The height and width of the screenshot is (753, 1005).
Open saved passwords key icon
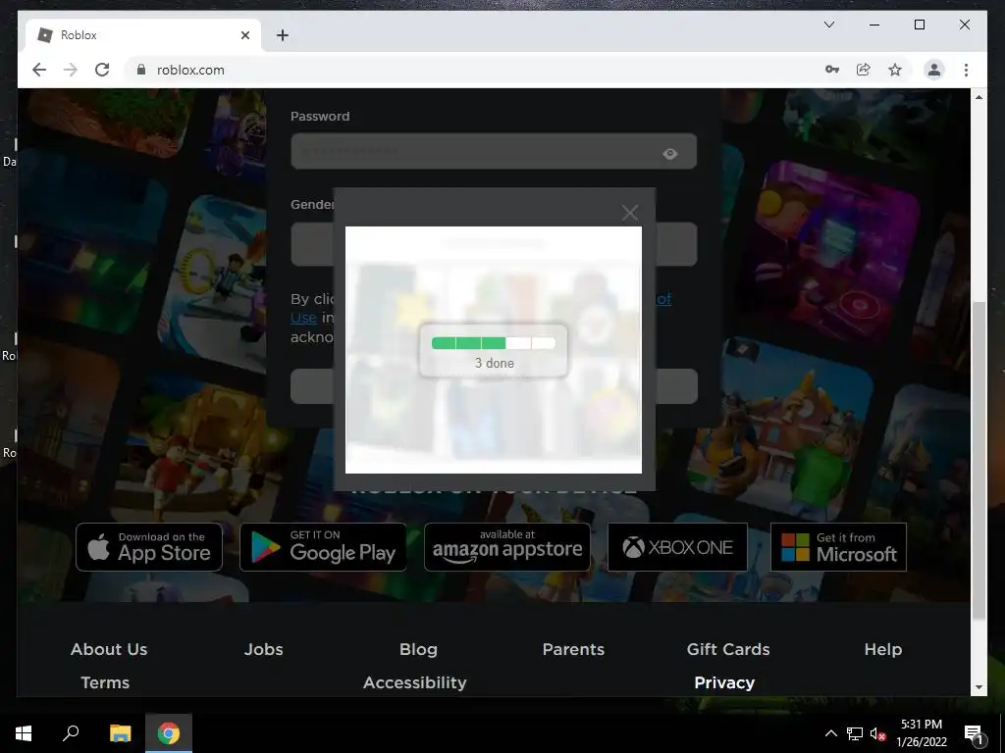pyautogui.click(x=832, y=70)
